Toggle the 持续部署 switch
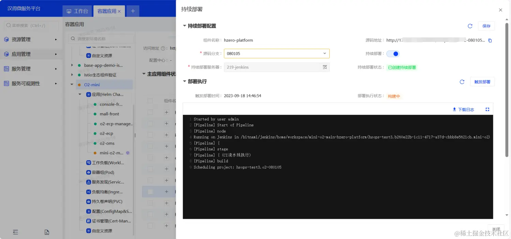 click(393, 54)
